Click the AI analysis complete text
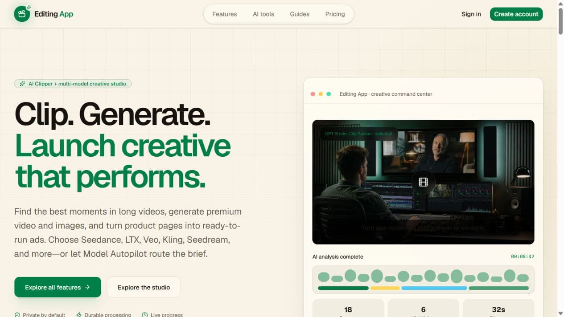 click(338, 257)
